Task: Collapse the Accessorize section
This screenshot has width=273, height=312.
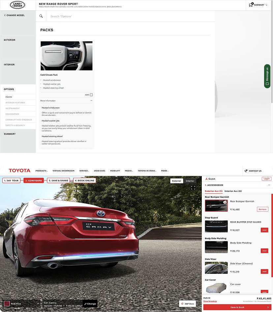Action: click(x=269, y=185)
